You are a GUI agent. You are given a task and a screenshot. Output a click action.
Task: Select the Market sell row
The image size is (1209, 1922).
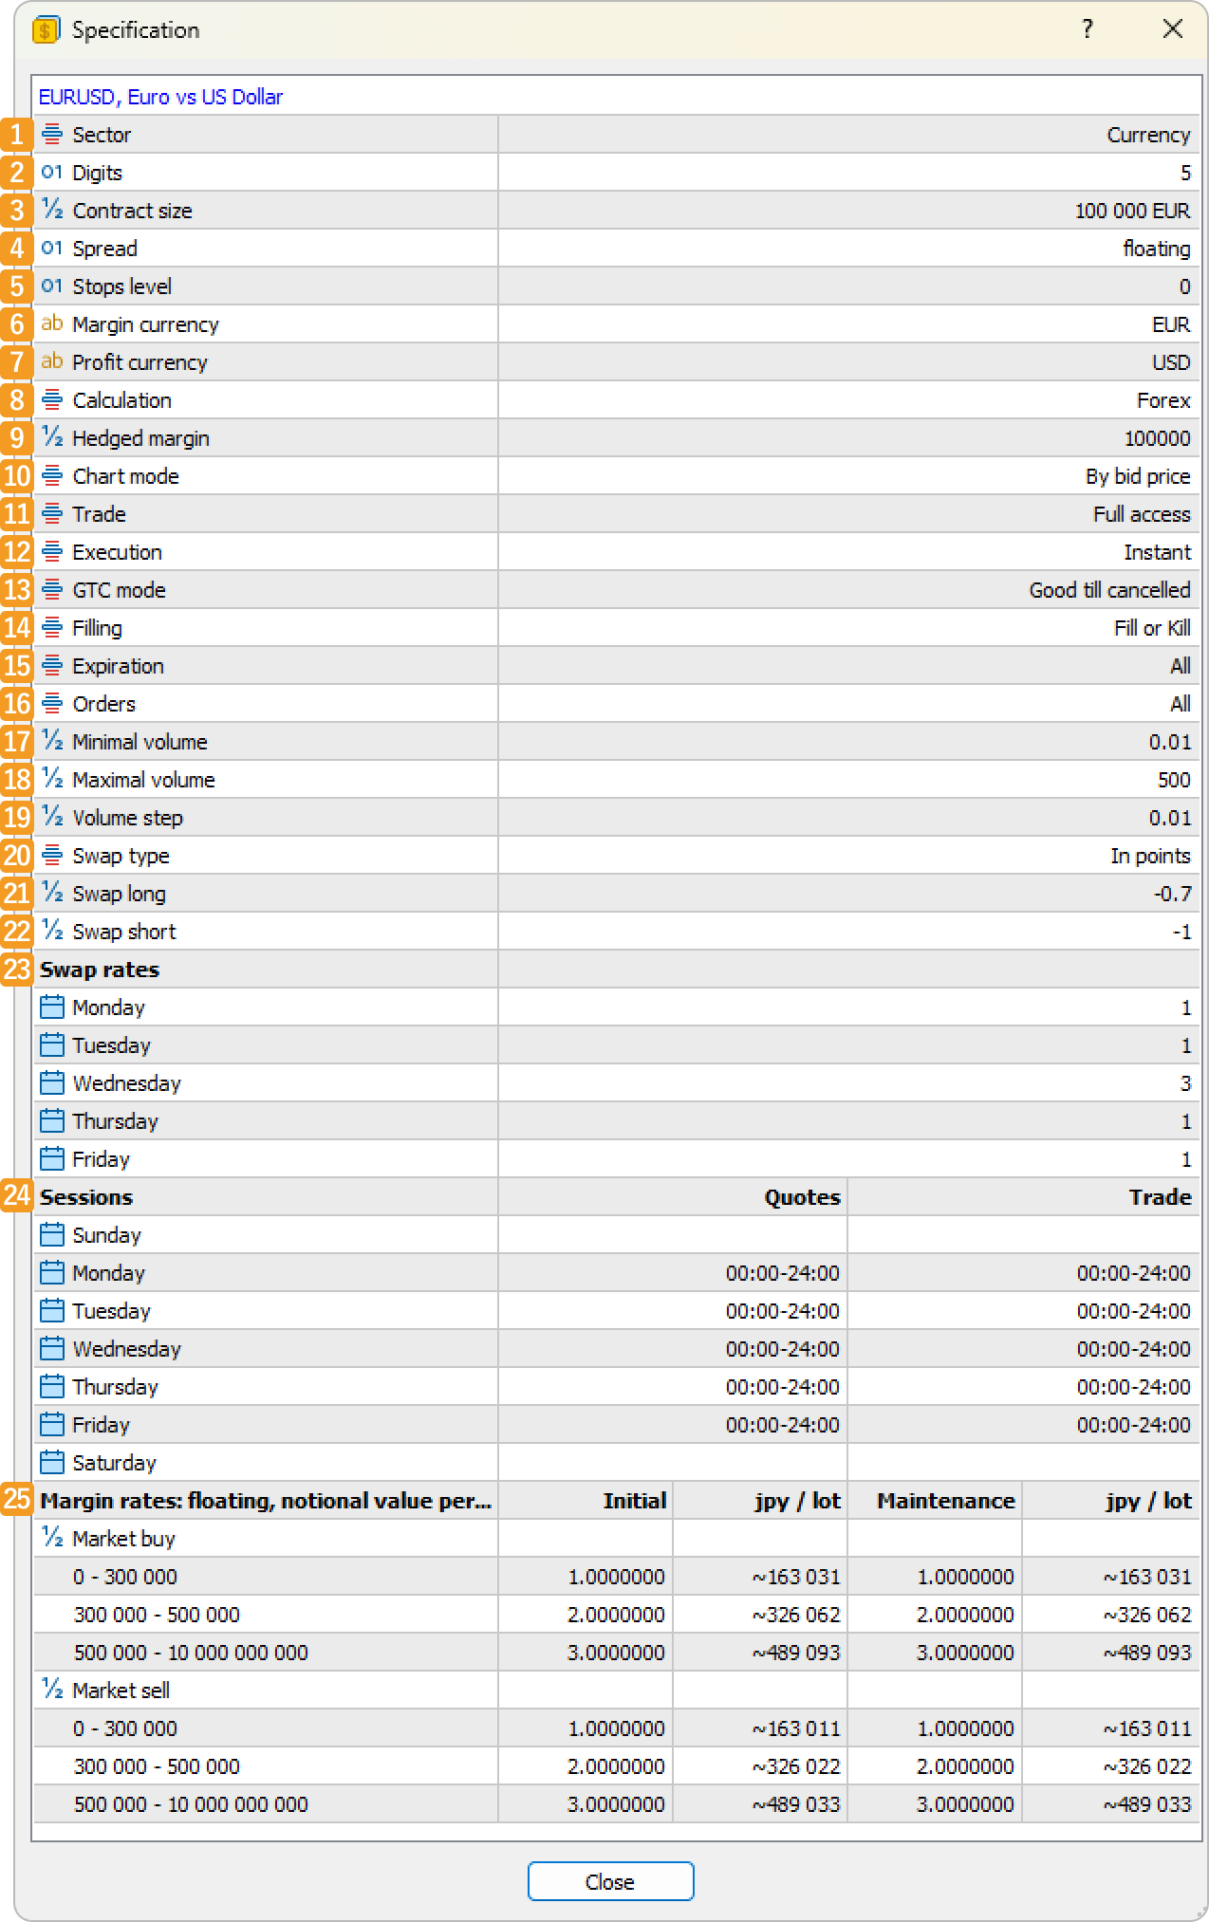point(121,1691)
